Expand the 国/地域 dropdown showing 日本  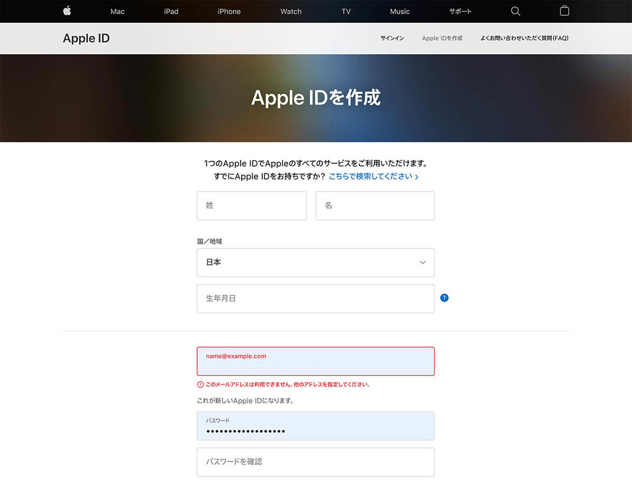click(x=315, y=263)
